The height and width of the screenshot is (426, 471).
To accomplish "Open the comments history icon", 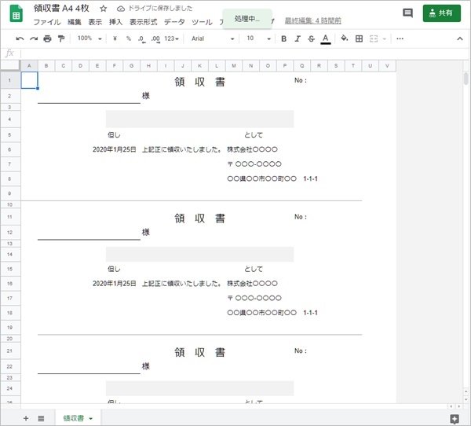I will (x=407, y=13).
